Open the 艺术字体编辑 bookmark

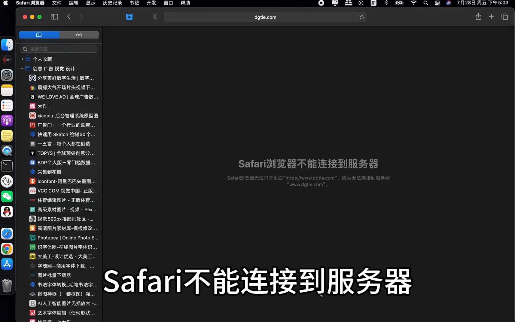pyautogui.click(x=62, y=313)
